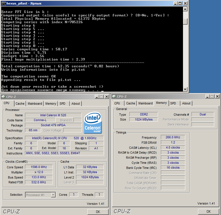This screenshot has height=215, width=221.
Task: Open the Cache tab in left CPU-Z window
Action: (20, 104)
